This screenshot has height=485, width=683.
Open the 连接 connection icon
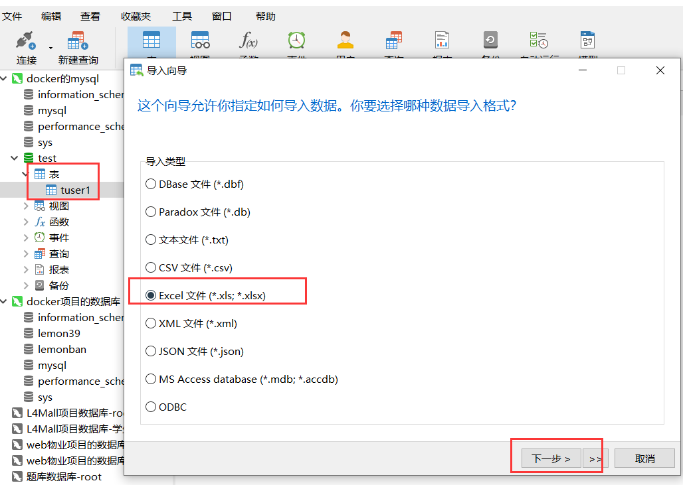(24, 41)
